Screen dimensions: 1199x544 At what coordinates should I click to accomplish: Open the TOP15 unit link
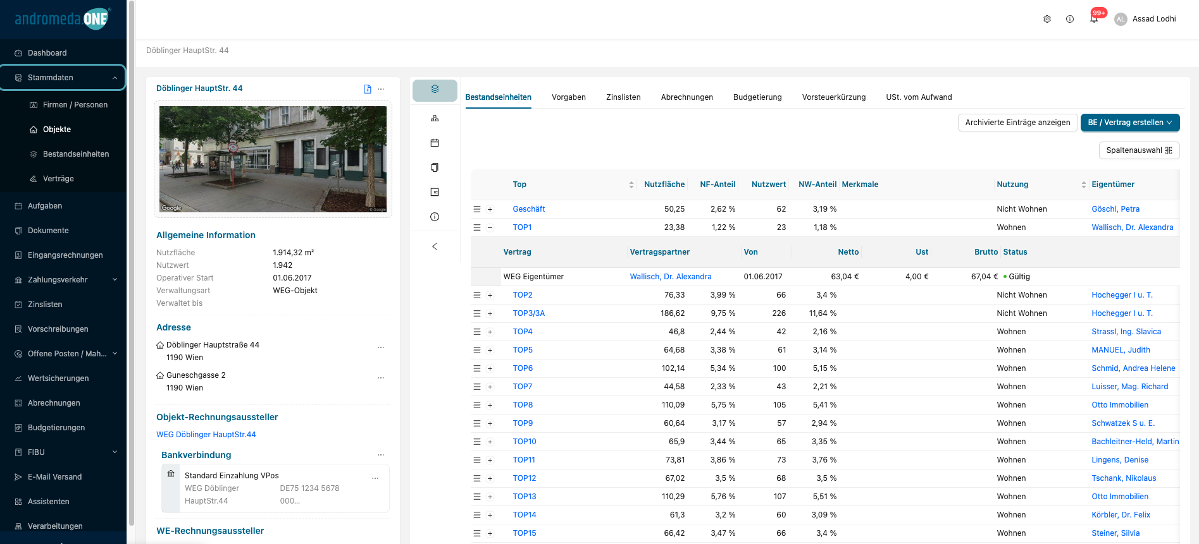(525, 533)
